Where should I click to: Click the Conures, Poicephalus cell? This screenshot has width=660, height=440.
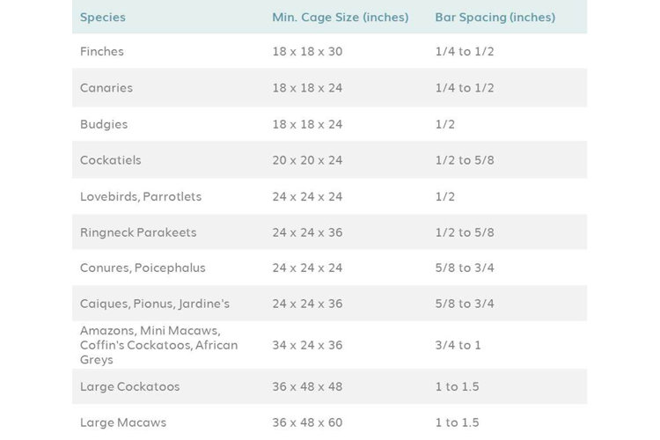coord(143,268)
